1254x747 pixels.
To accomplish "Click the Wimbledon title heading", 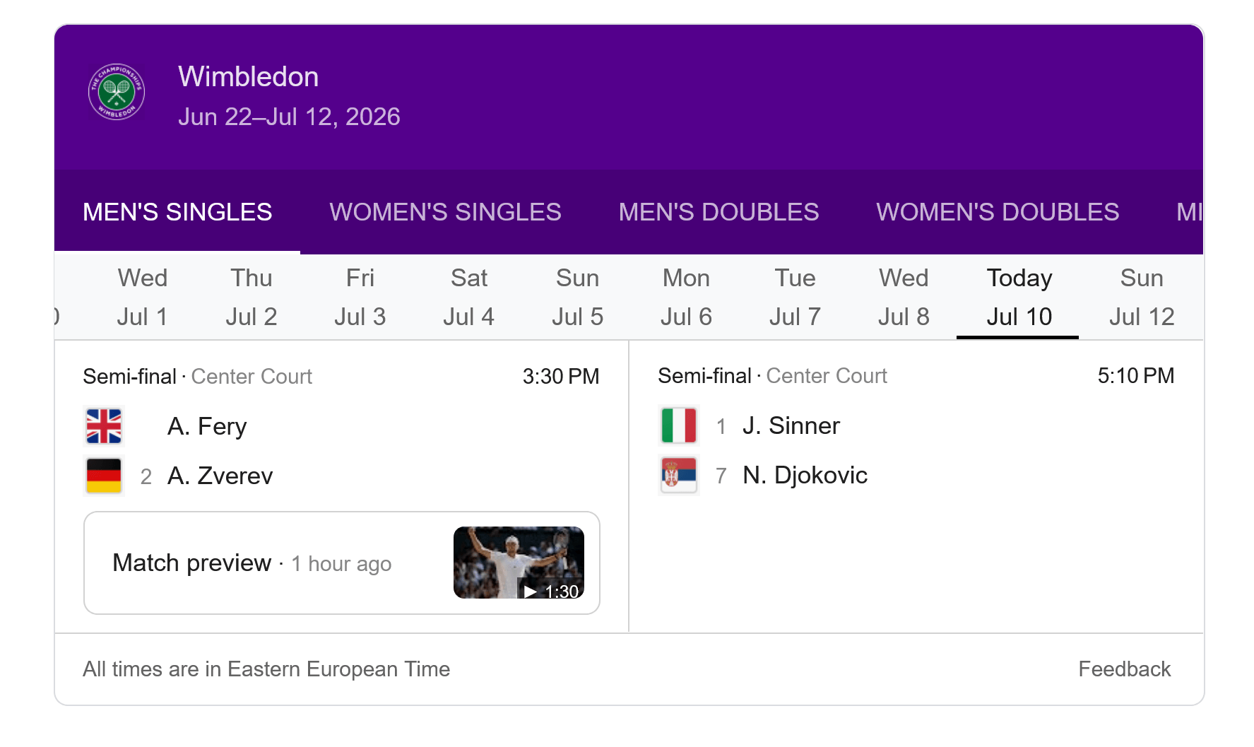I will click(249, 76).
